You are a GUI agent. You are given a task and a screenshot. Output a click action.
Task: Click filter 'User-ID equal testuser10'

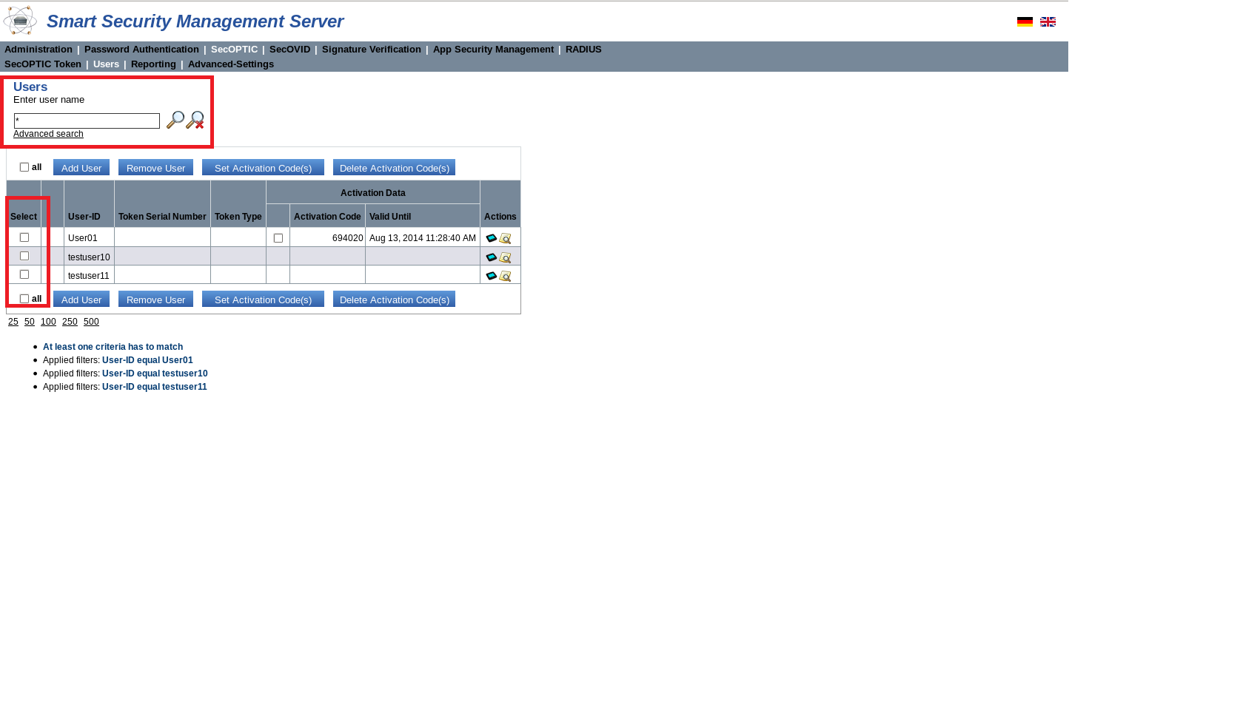pos(155,373)
